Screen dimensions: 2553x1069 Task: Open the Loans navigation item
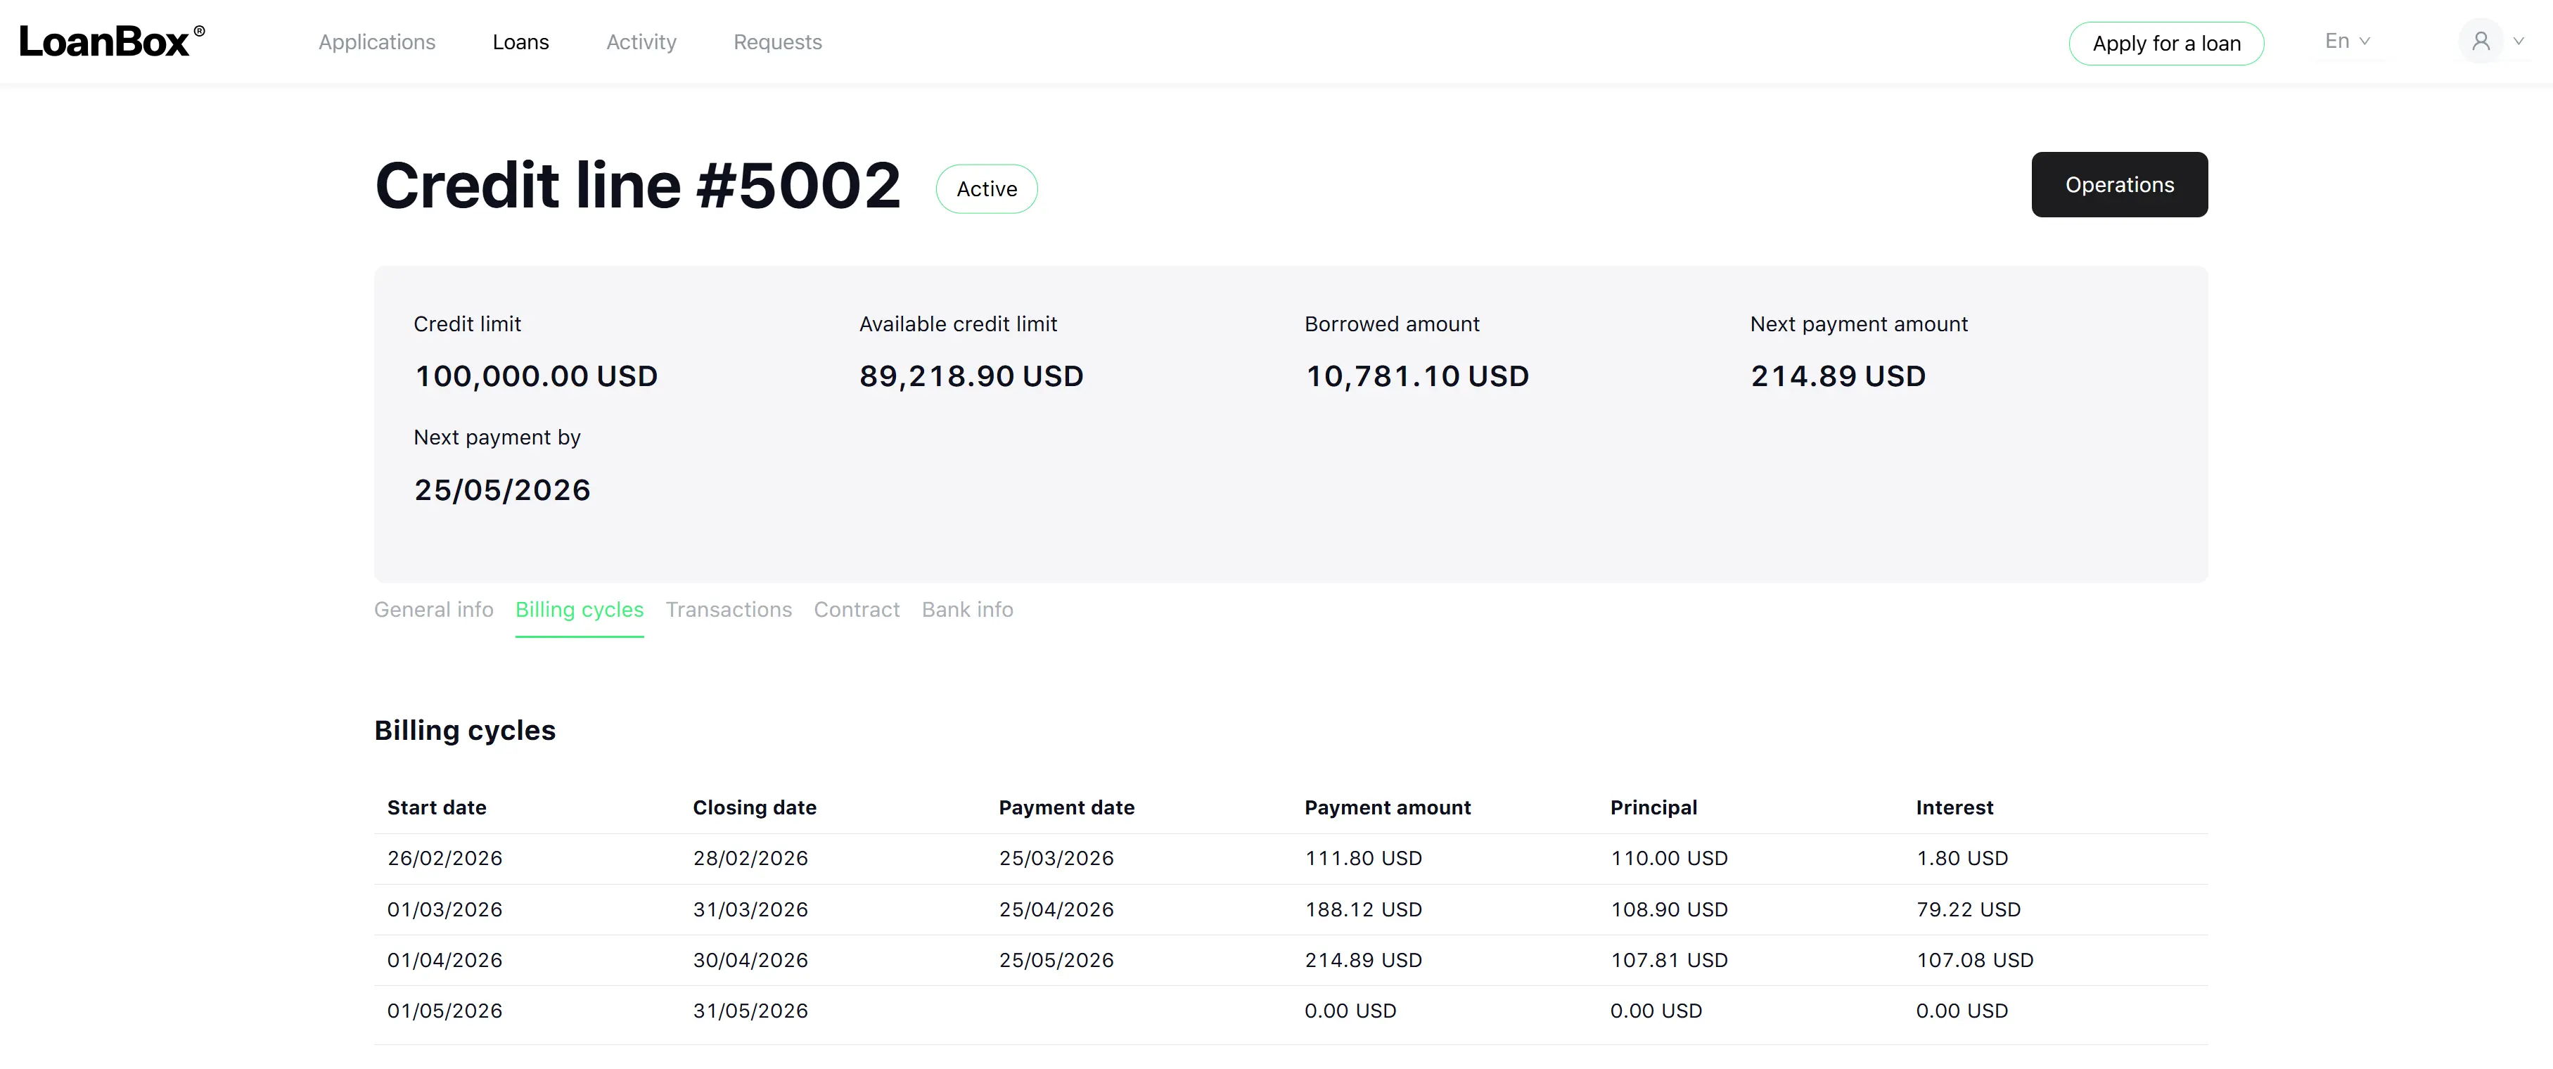click(x=520, y=41)
